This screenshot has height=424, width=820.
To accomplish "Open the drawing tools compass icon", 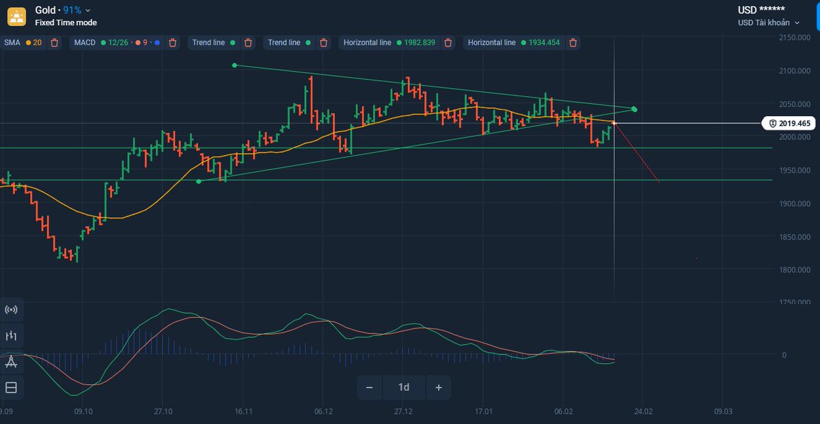I will point(11,362).
